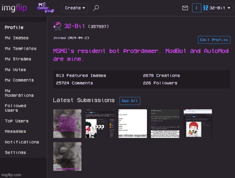Viewport: 235px width, 178px height.
Task: Open My Moderations in sidebar
Action: click(19, 93)
